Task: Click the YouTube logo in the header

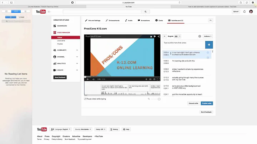Action: [x=41, y=12]
